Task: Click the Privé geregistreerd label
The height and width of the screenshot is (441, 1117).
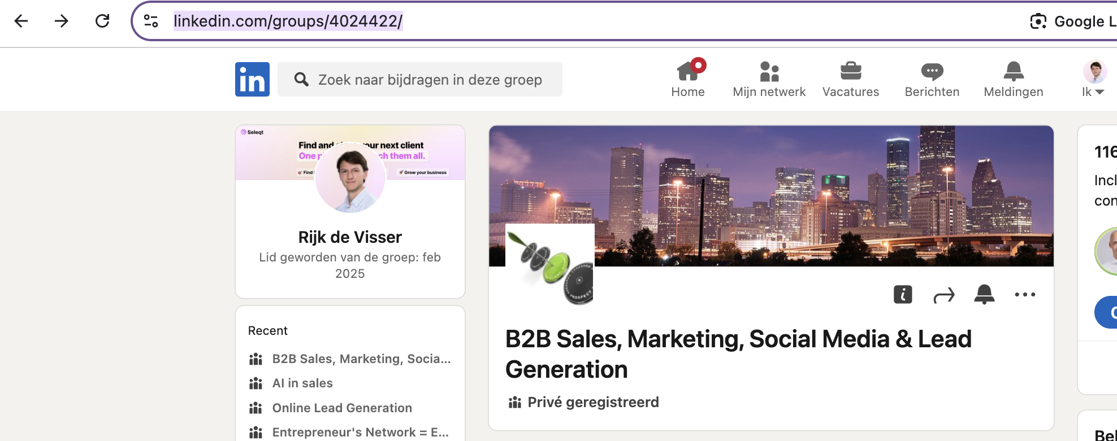Action: (x=593, y=402)
